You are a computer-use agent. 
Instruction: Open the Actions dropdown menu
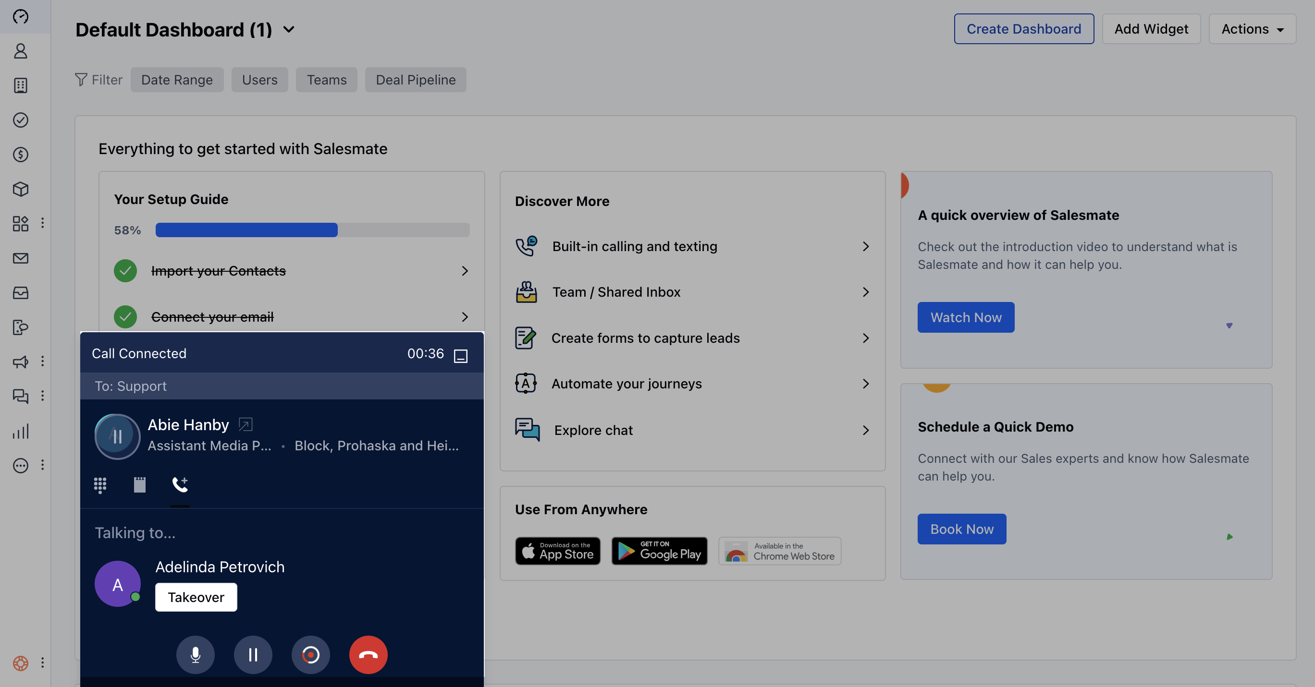(x=1252, y=29)
